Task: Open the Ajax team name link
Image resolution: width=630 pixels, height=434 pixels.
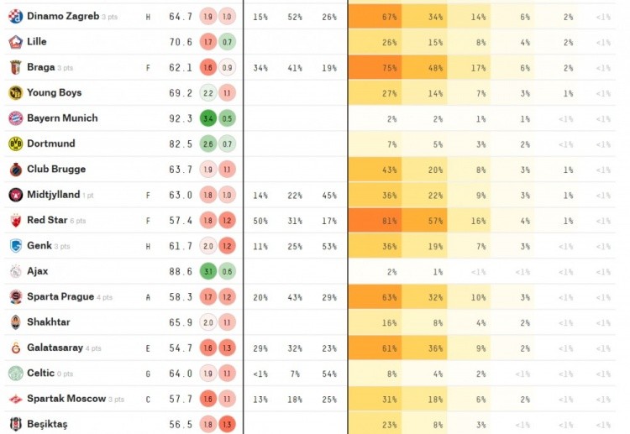Action: click(x=37, y=271)
